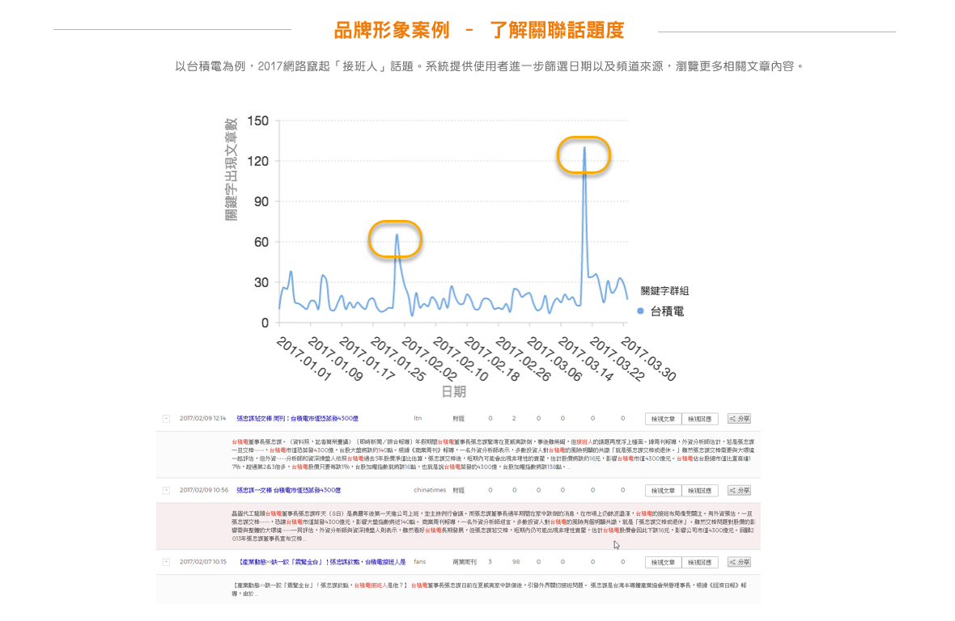Click the 分享 share button for the fans article
955x621 pixels.
point(739,562)
